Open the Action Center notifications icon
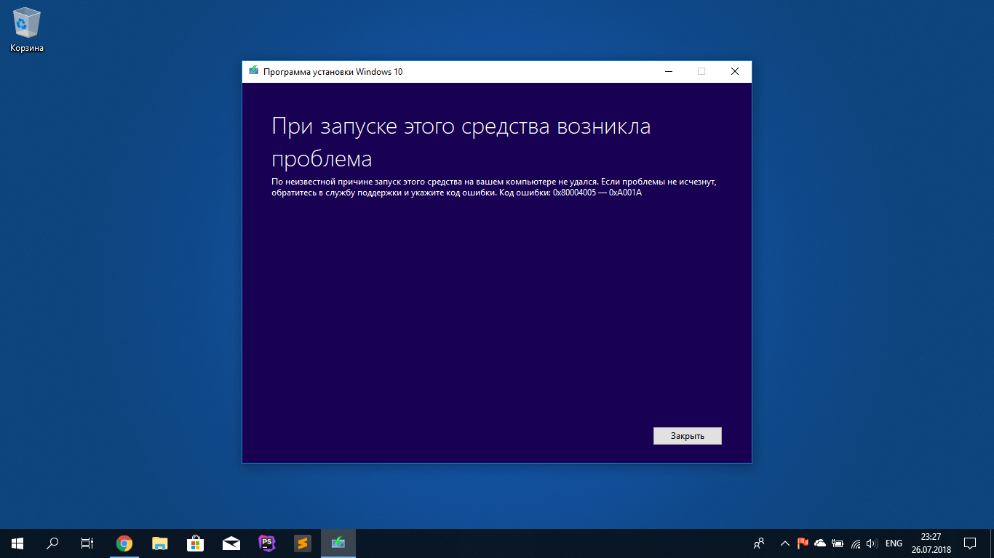Screen dimensions: 994x558 970,543
